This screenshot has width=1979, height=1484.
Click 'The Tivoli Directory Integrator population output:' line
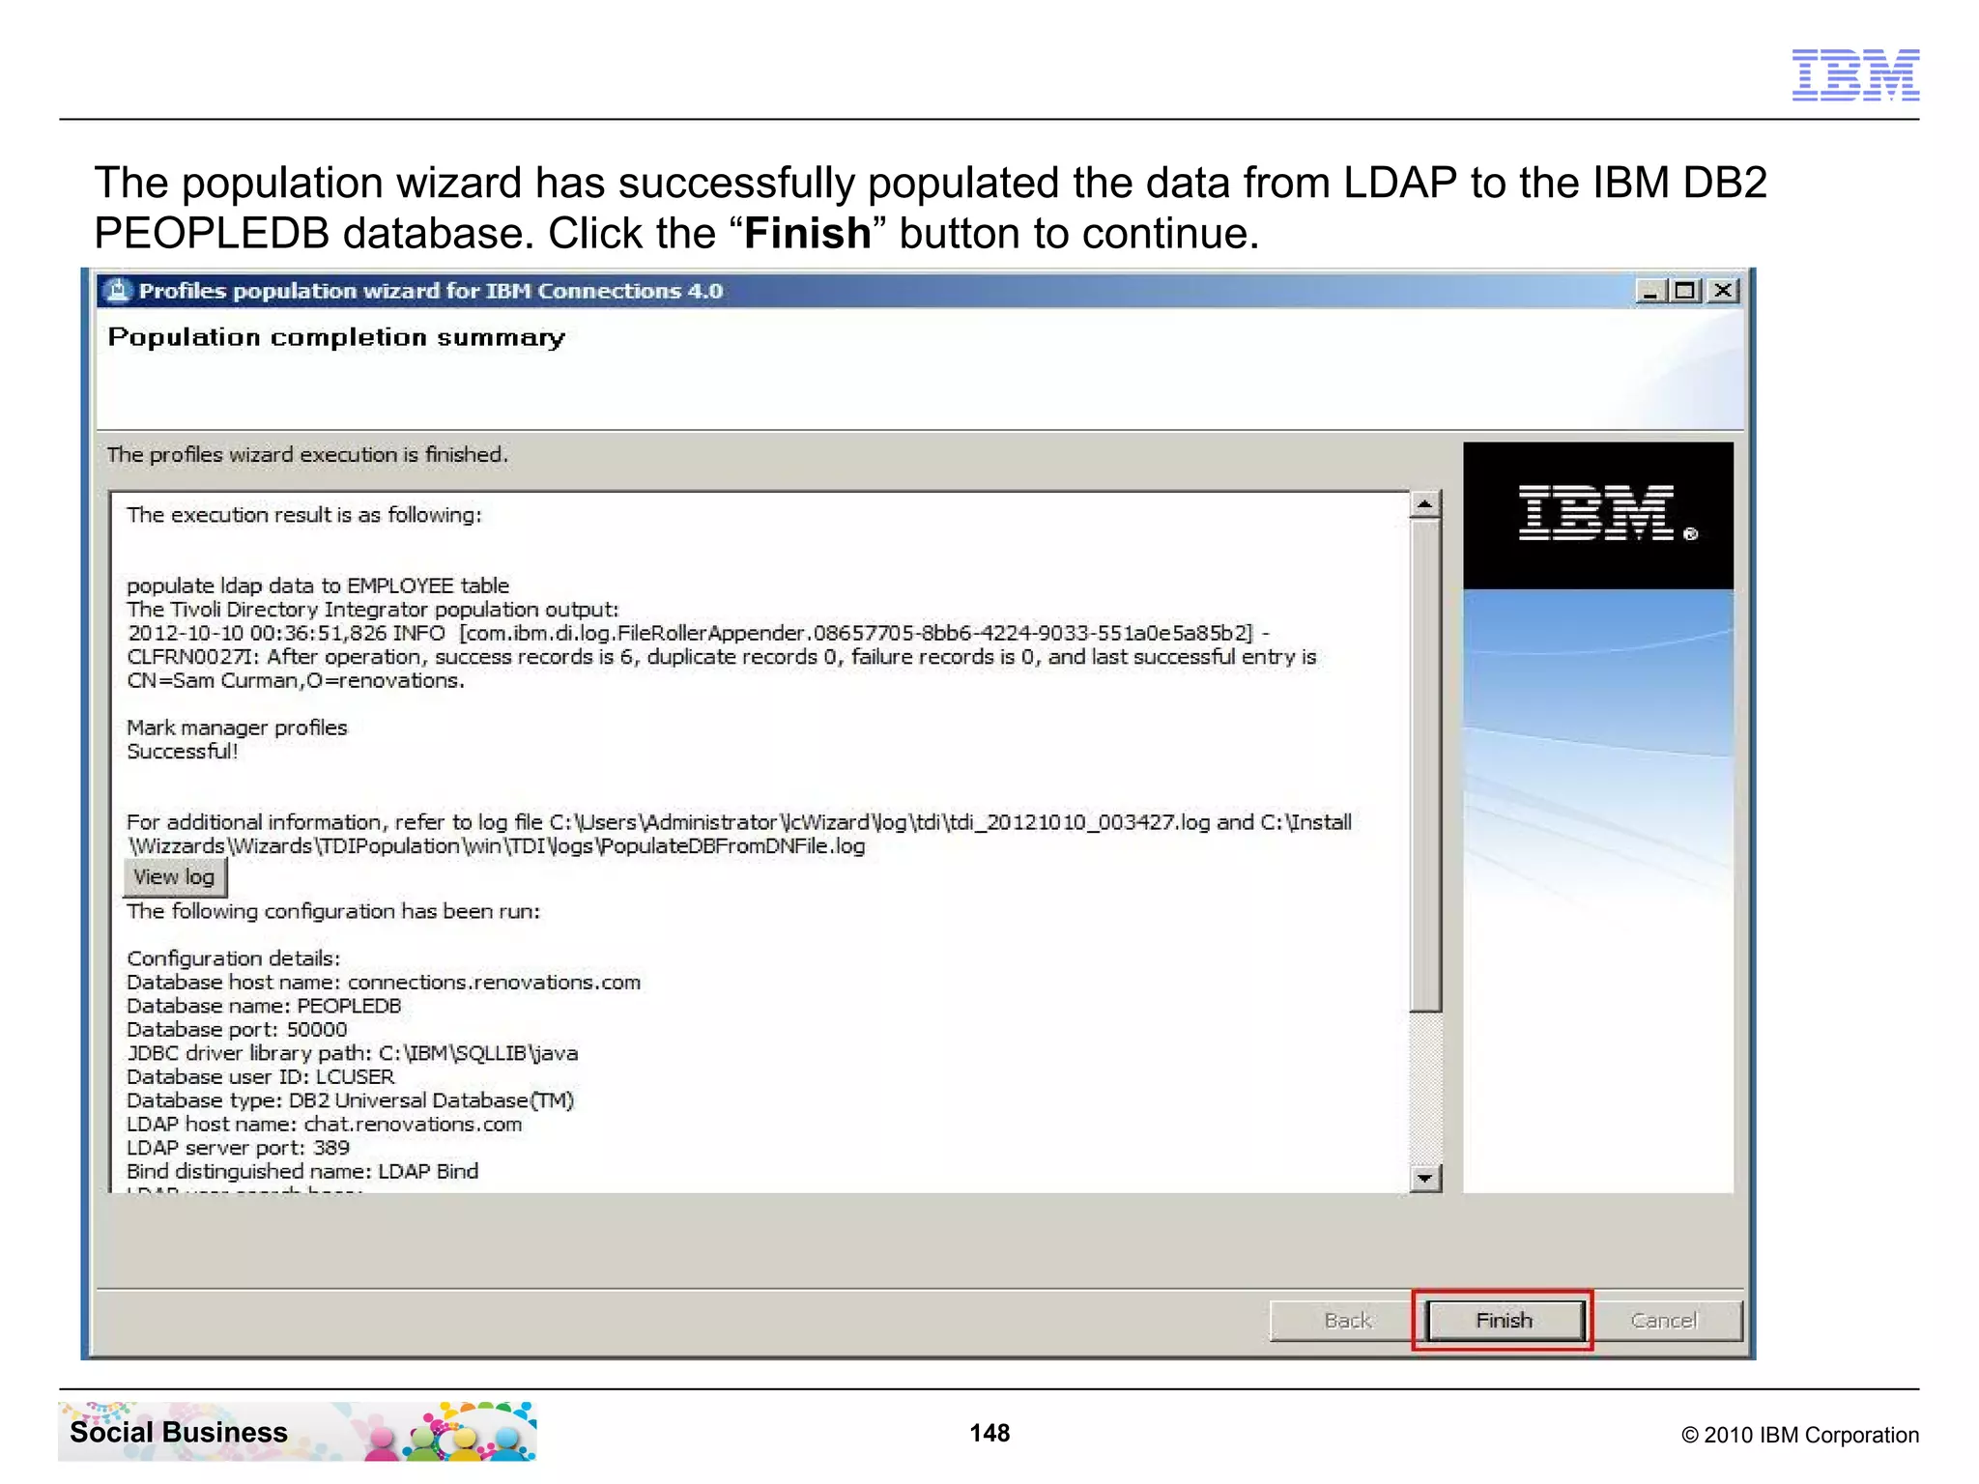click(x=373, y=610)
